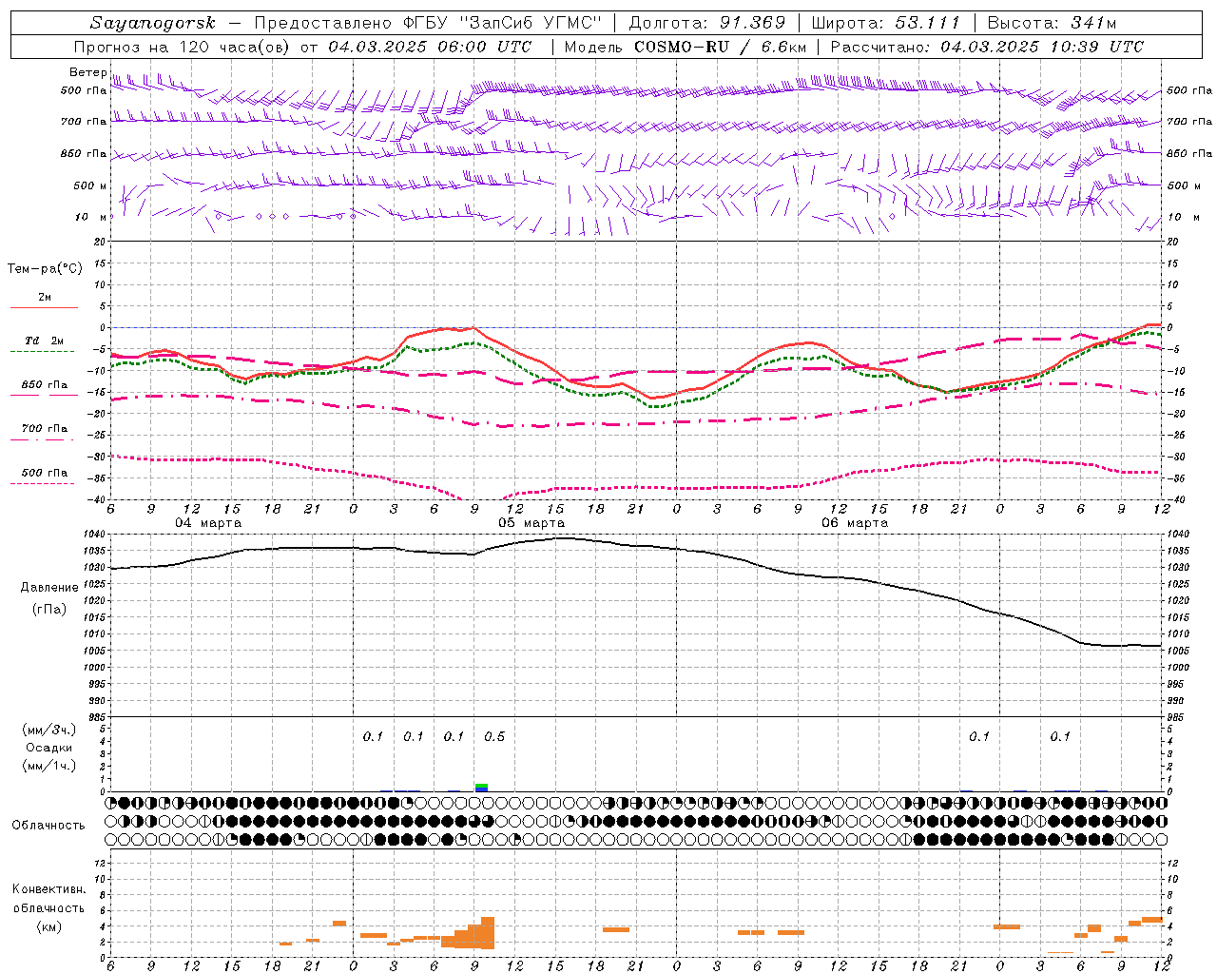Screen dimensions: 1217x974
Task: Select the 'Давление' pressure panel label
Action: 49,588
